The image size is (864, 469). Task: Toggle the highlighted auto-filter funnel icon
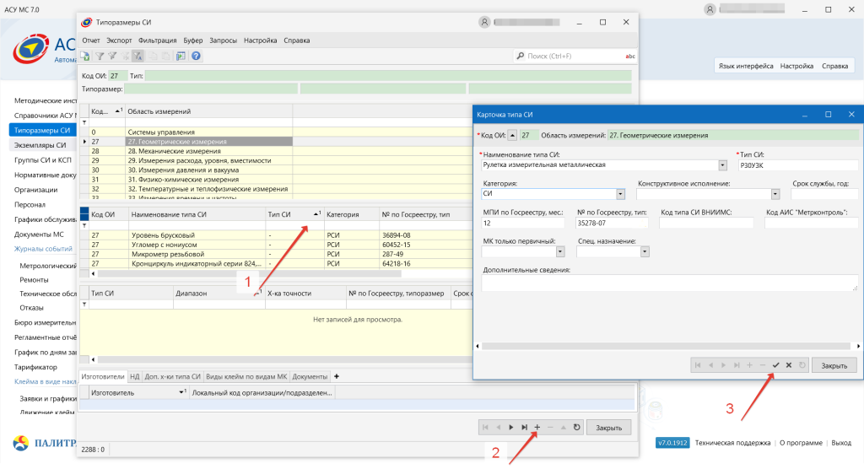[138, 57]
